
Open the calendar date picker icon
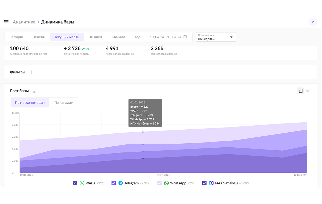[185, 37]
